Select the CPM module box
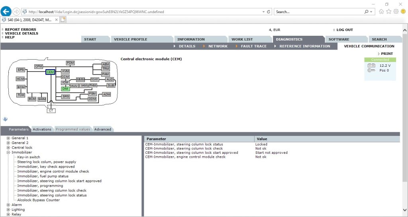Screen dimensions: 408x217 pos(39,66)
